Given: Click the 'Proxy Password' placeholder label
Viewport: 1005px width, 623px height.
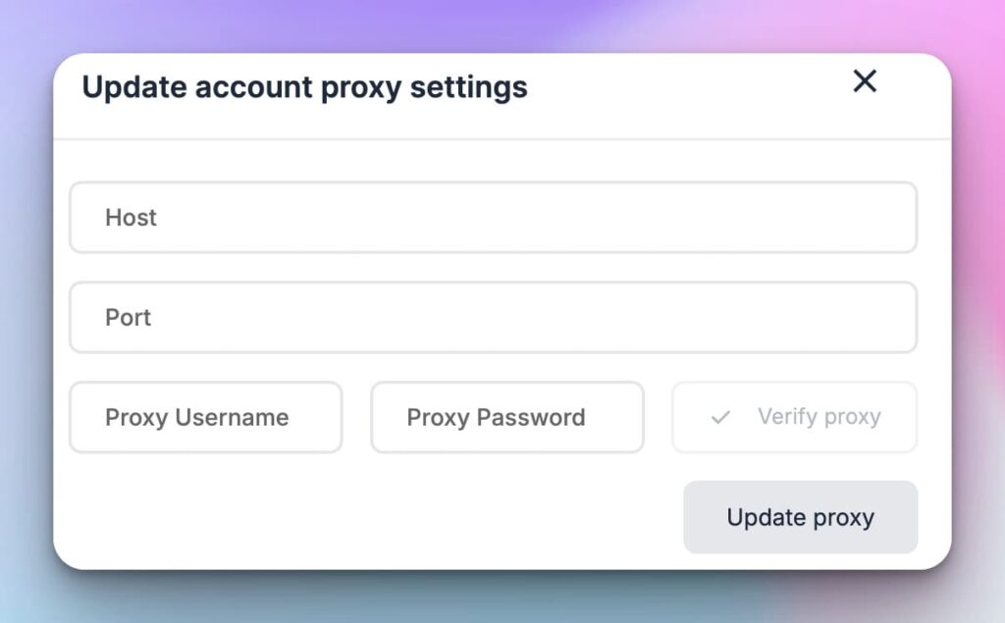Looking at the screenshot, I should point(496,417).
